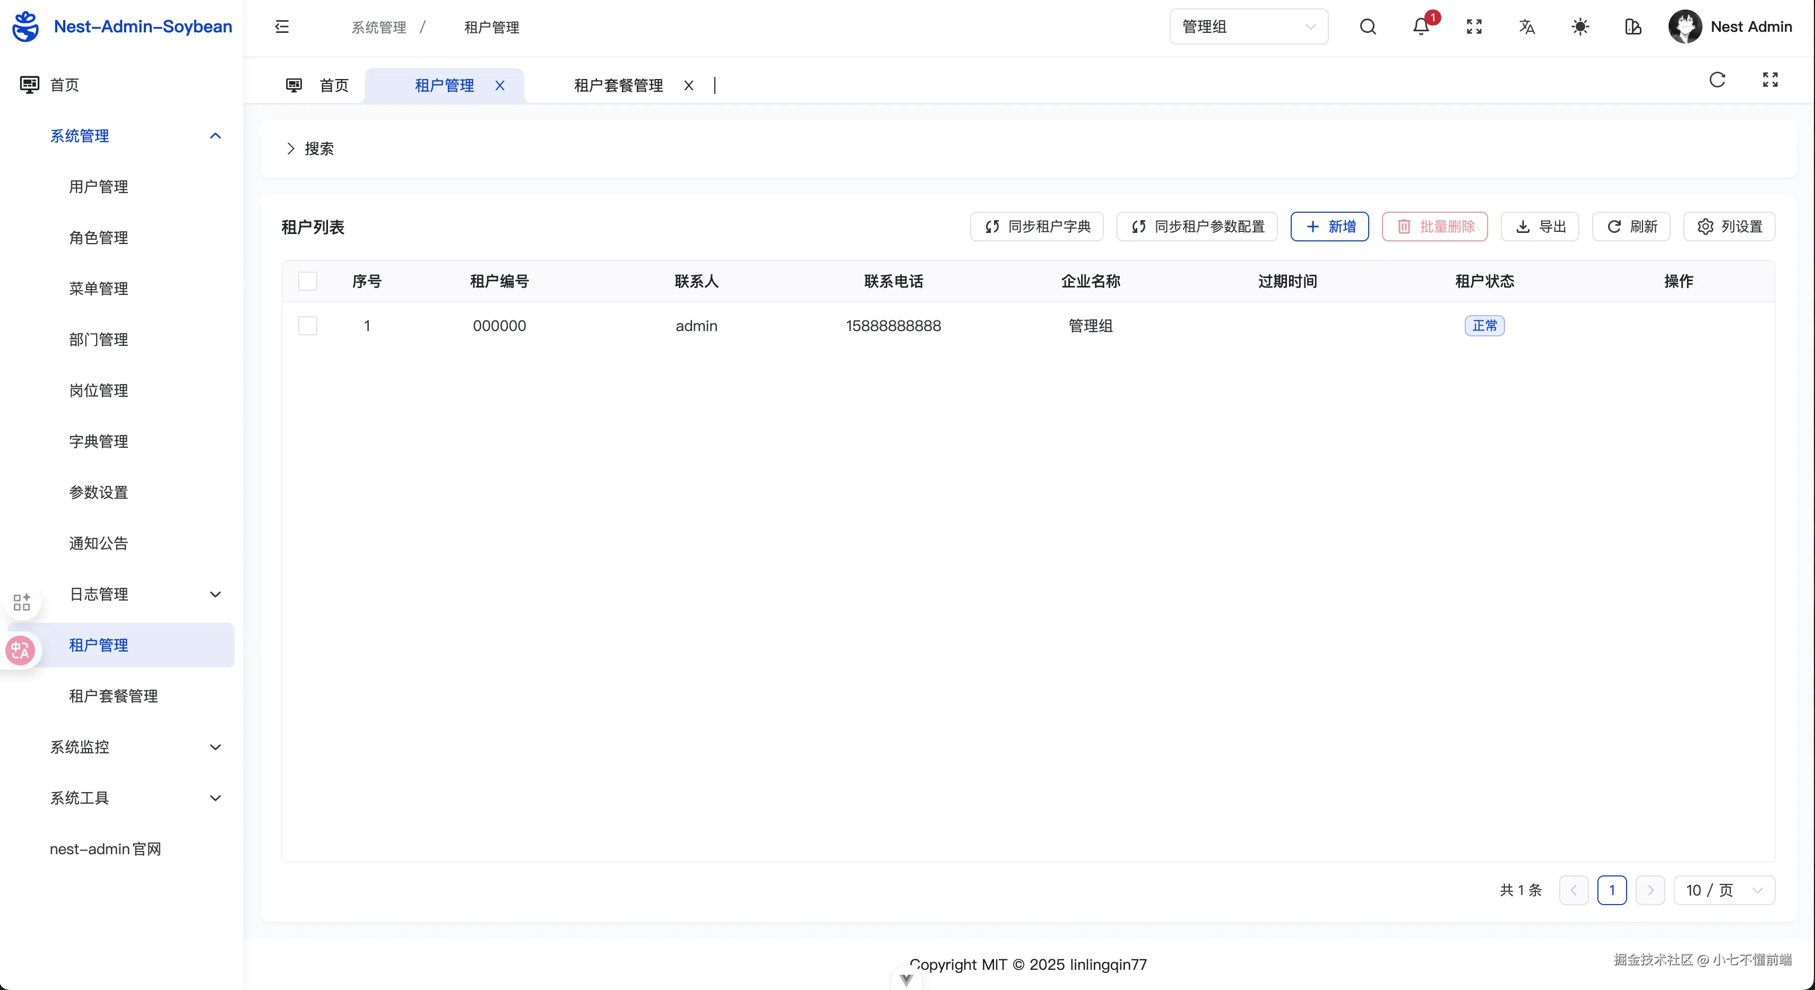Open 用户管理 in the sidebar
Screen dimensions: 1815x990
point(99,187)
